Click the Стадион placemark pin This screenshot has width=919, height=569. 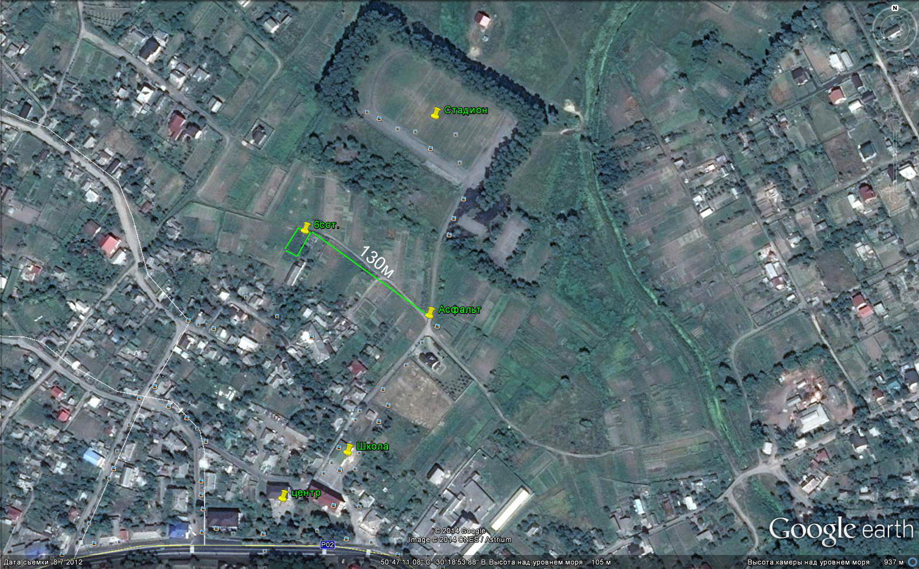pos(435,114)
